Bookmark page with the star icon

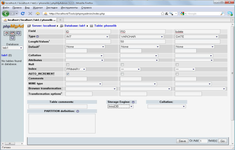click(x=162, y=14)
